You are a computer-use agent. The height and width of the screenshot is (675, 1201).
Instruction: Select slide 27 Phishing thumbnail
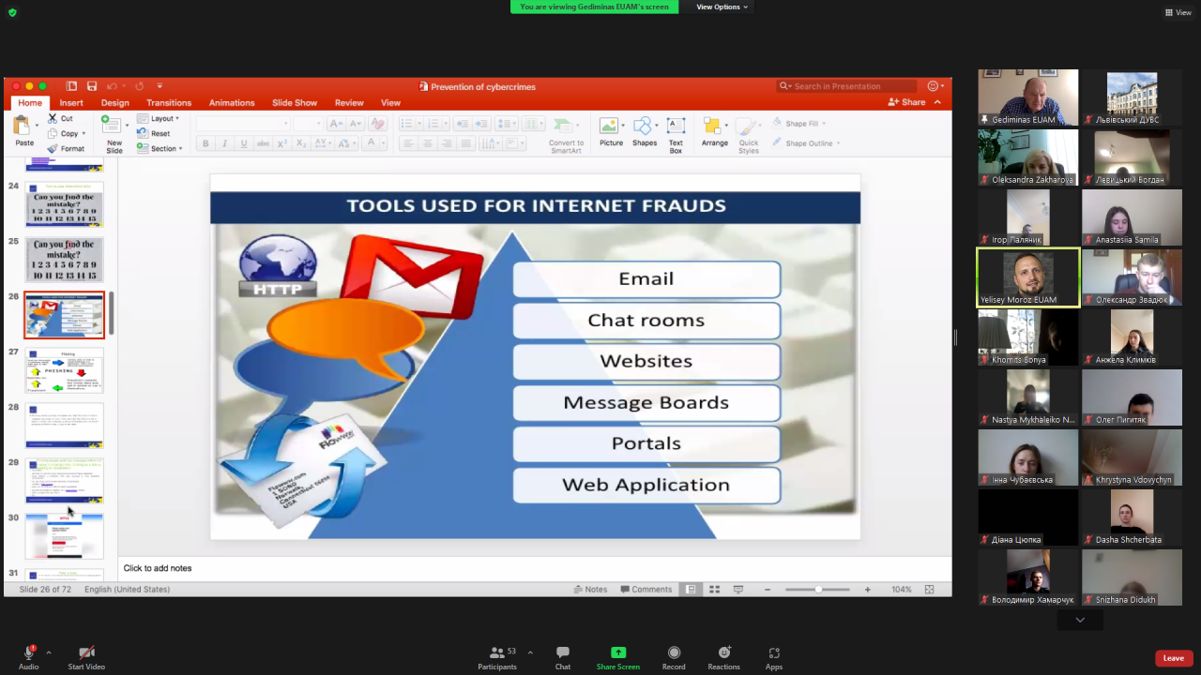(64, 370)
